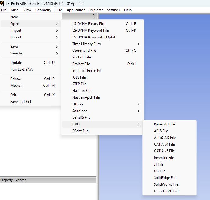Open an IGES File

click(x=102, y=77)
